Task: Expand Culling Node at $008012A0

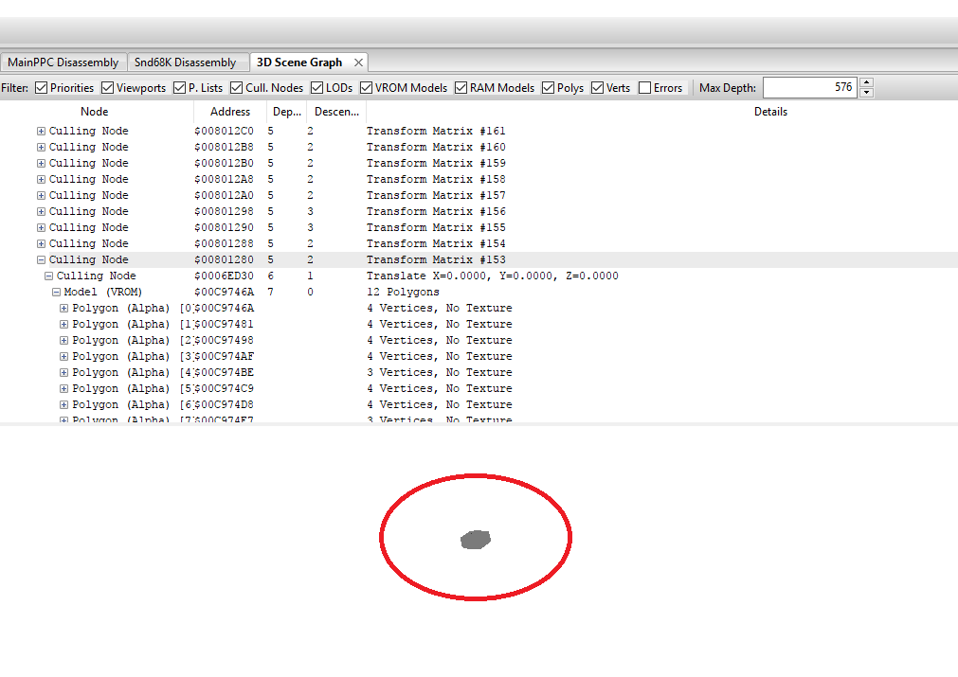Action: pyautogui.click(x=41, y=195)
